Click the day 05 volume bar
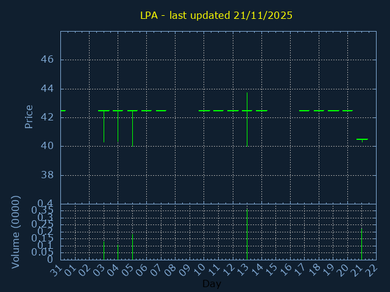This screenshot has height=292, width=390. click(132, 246)
